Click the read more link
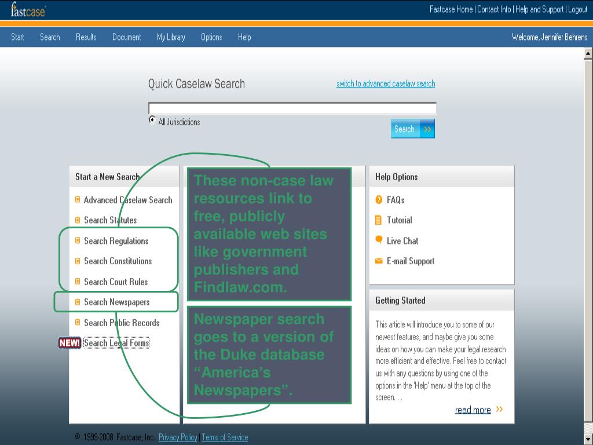 (x=473, y=410)
